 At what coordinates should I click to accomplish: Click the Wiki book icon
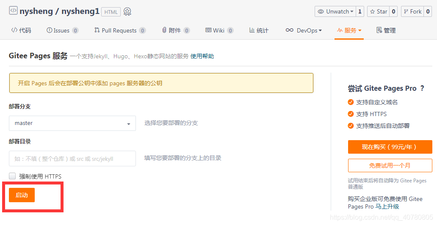(x=208, y=30)
